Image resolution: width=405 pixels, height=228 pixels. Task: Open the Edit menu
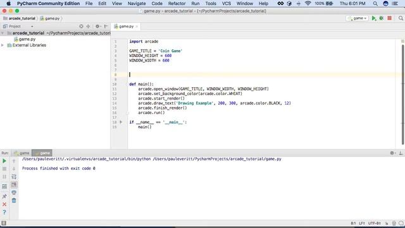(x=103, y=4)
